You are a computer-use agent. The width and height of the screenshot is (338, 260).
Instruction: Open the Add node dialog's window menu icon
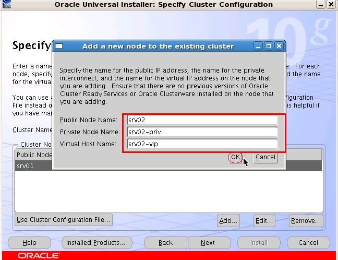click(x=59, y=46)
